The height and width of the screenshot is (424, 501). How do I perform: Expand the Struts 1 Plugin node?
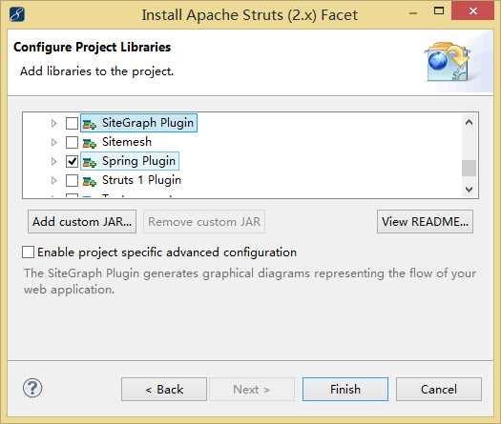coord(53,181)
